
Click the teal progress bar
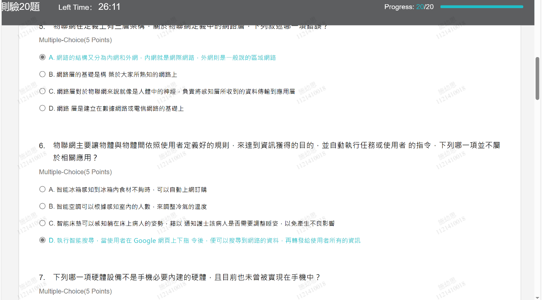(481, 7)
